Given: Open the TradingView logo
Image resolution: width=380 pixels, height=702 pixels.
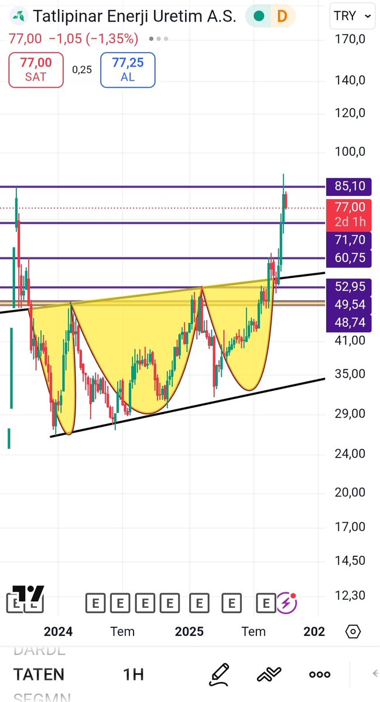Looking at the screenshot, I should pos(28,594).
